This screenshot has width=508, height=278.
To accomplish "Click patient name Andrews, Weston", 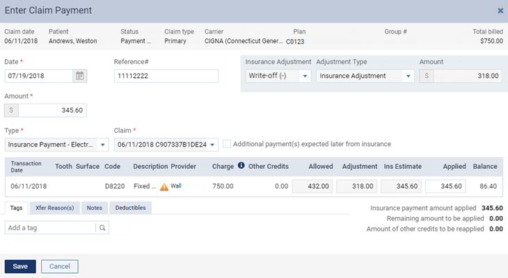I will coord(73,41).
